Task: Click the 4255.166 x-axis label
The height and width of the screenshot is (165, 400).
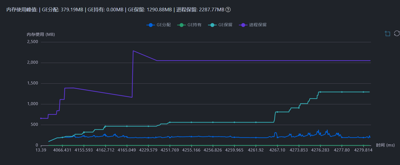Action: (x=191, y=150)
